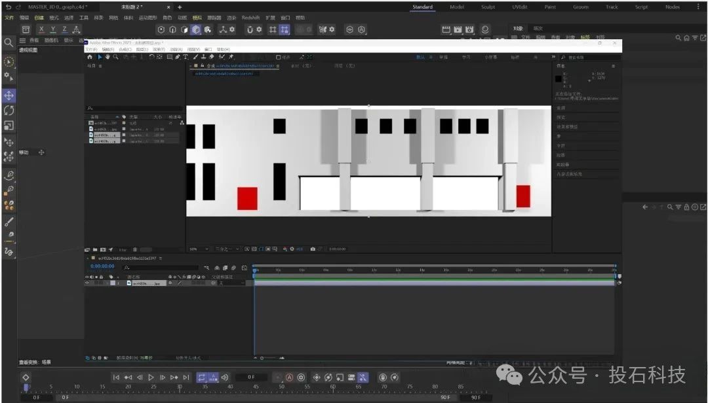This screenshot has width=708, height=403.
Task: Click the search magnifier icon at top left
Action: (9, 43)
